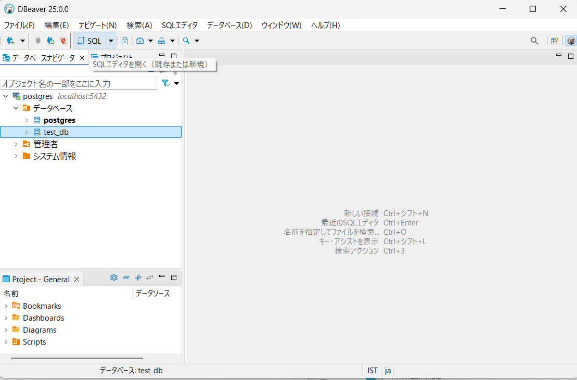Click the plus icon in Project panel
The image size is (577, 380).
(x=138, y=278)
